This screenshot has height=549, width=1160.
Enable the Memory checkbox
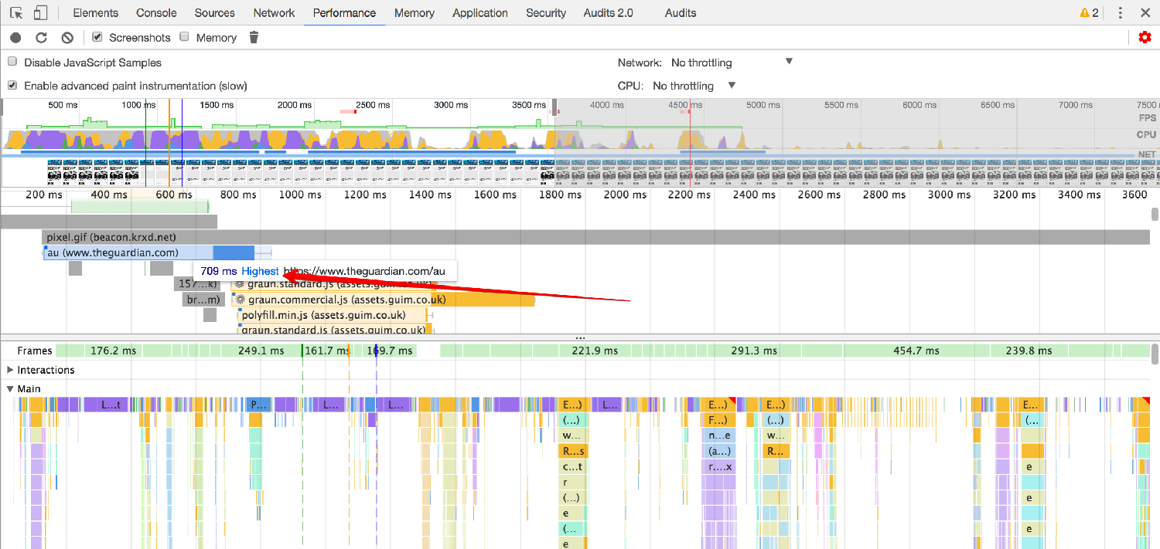pyautogui.click(x=184, y=37)
